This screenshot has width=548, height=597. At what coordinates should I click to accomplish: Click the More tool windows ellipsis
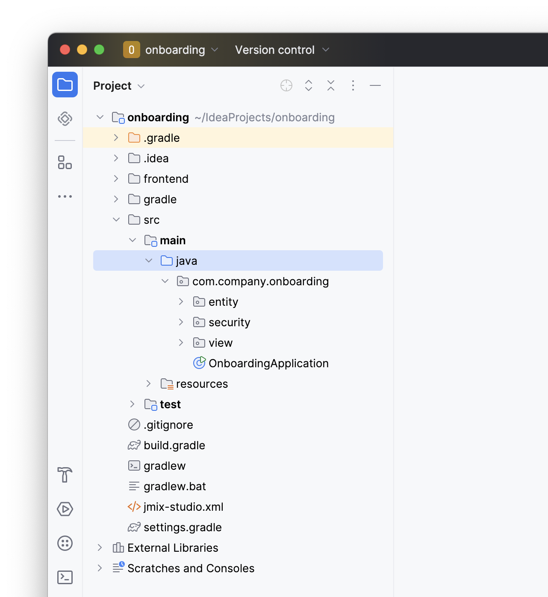(x=65, y=196)
